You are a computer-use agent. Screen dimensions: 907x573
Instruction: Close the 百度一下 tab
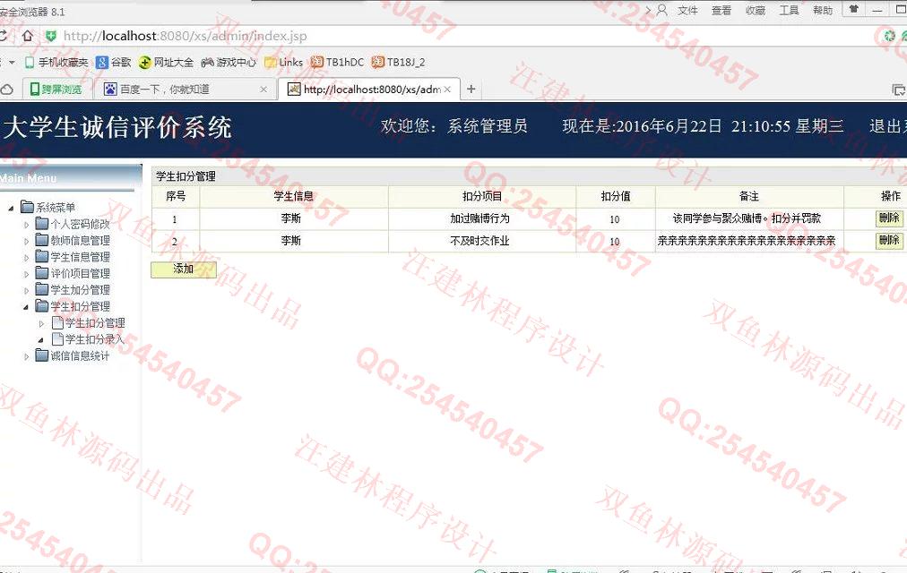(263, 90)
